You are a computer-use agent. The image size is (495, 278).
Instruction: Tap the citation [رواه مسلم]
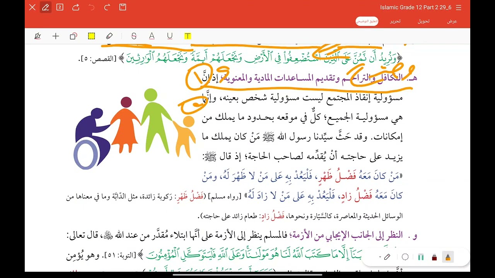(225, 197)
